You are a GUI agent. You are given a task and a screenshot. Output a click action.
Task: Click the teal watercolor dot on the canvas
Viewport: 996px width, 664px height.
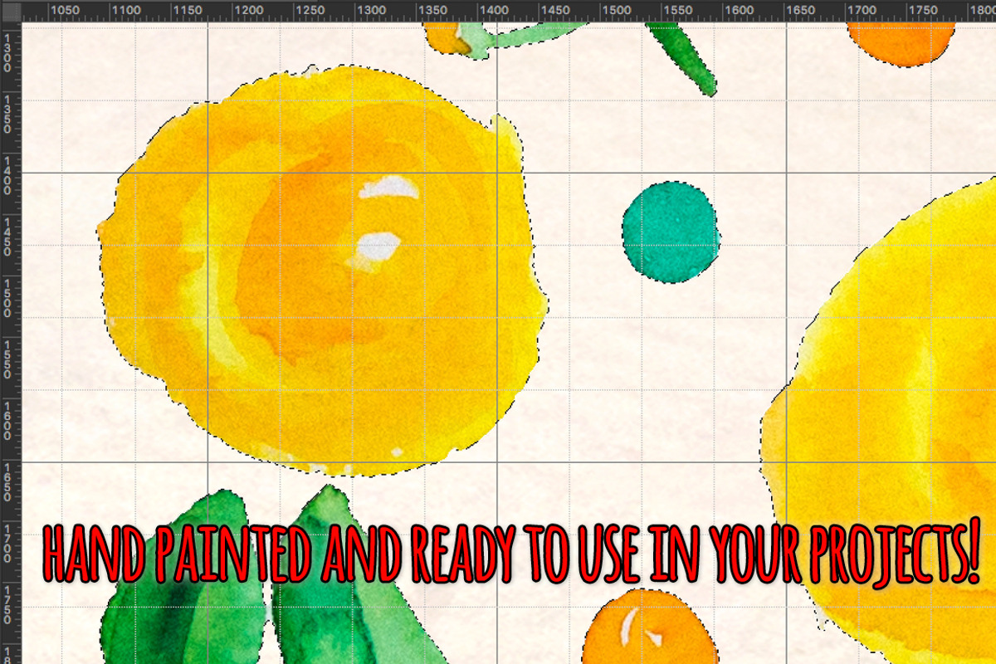(x=671, y=232)
